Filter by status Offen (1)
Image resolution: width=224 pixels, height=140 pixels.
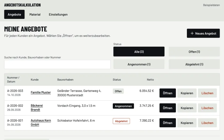click(x=194, y=51)
